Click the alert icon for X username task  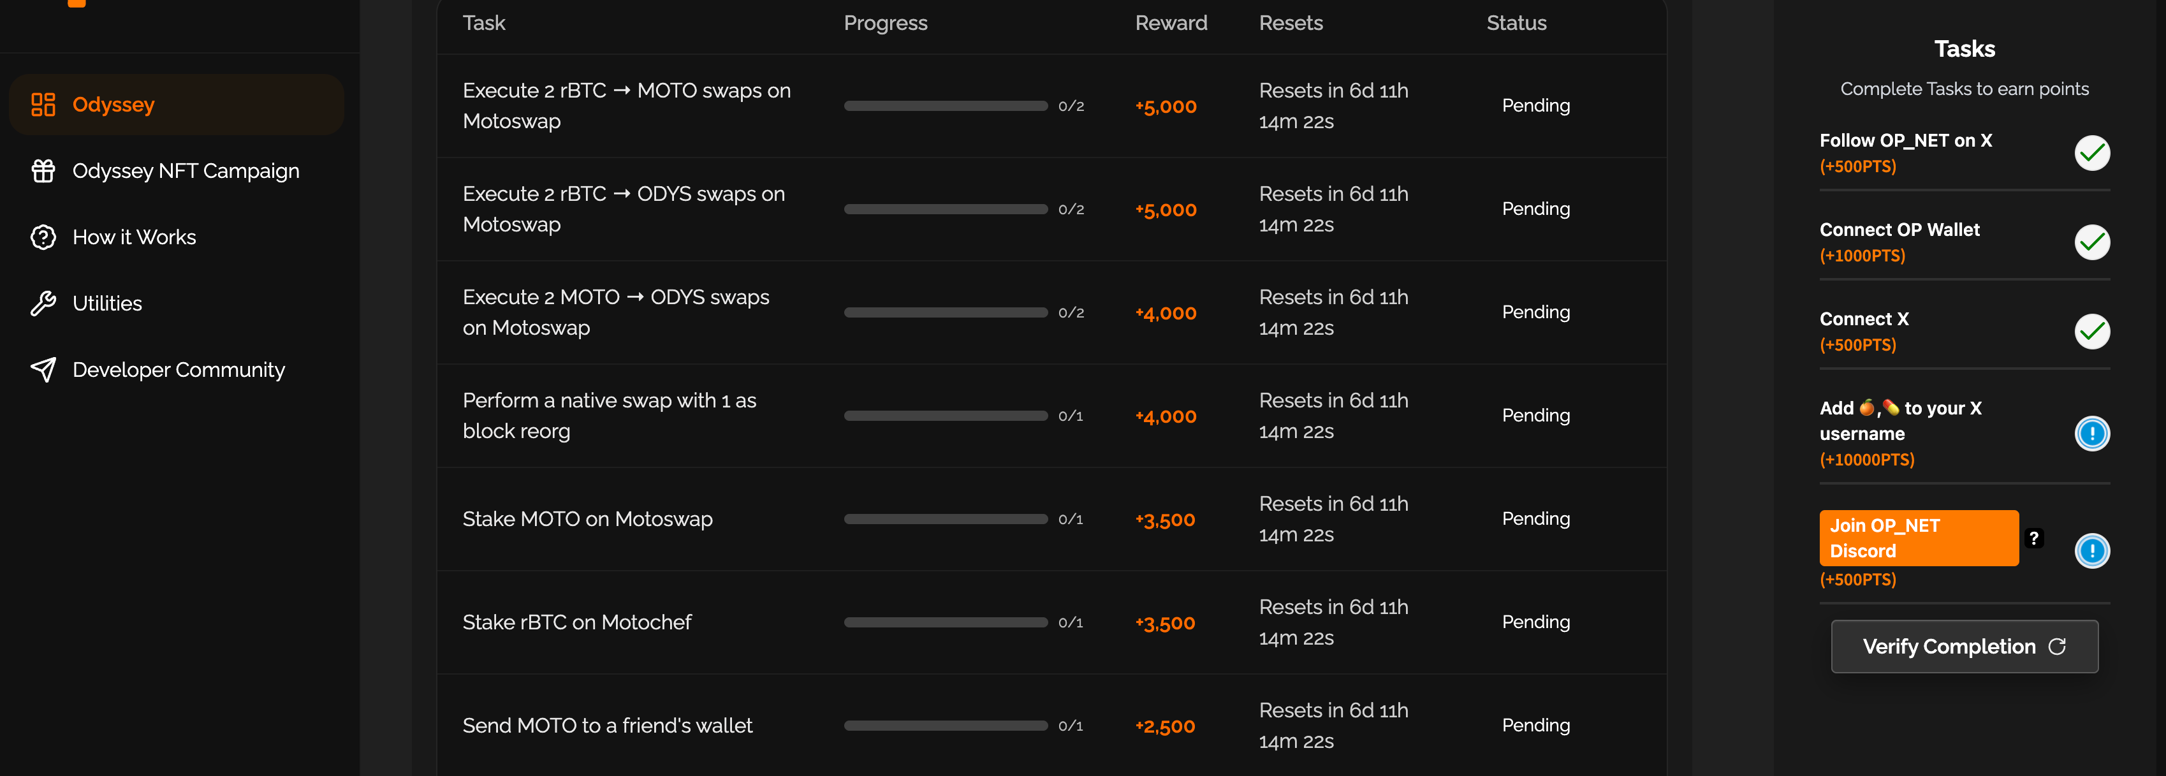(x=2091, y=434)
